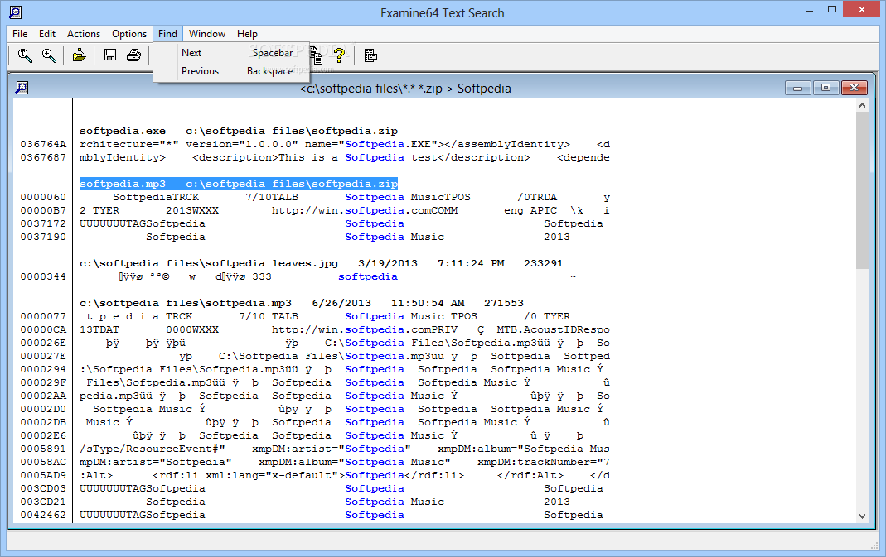Open the Actions menu
Image resolution: width=886 pixels, height=557 pixels.
84,34
